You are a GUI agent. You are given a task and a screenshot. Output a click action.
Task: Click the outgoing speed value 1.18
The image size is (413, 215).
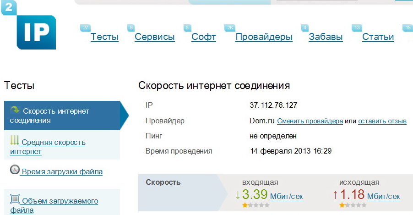[x=352, y=195]
